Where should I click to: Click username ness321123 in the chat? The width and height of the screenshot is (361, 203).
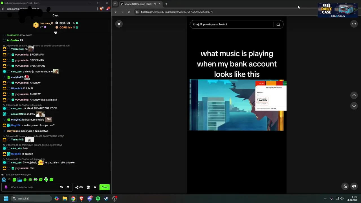(x=18, y=114)
